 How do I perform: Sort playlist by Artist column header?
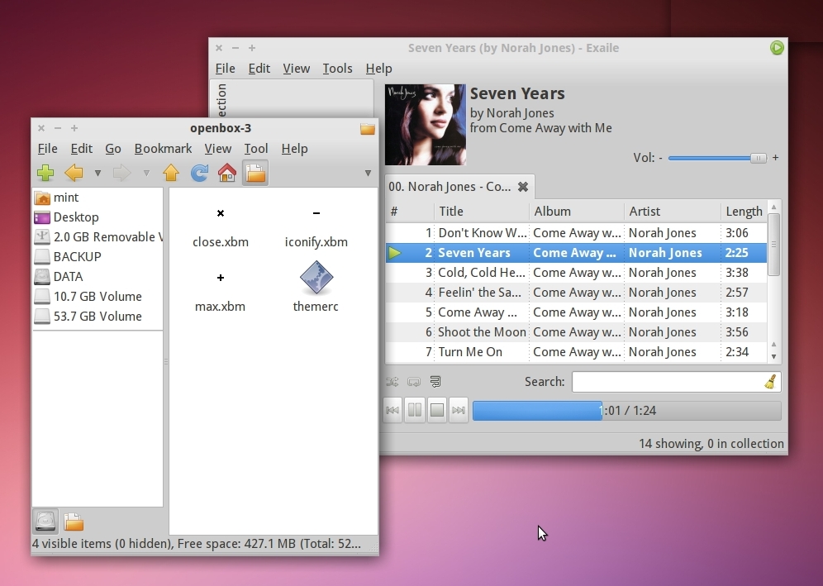coord(673,211)
